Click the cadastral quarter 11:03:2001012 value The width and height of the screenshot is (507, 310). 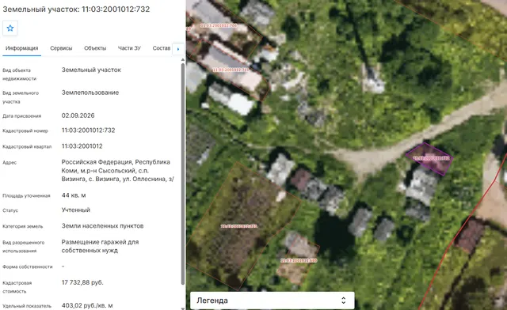point(82,146)
